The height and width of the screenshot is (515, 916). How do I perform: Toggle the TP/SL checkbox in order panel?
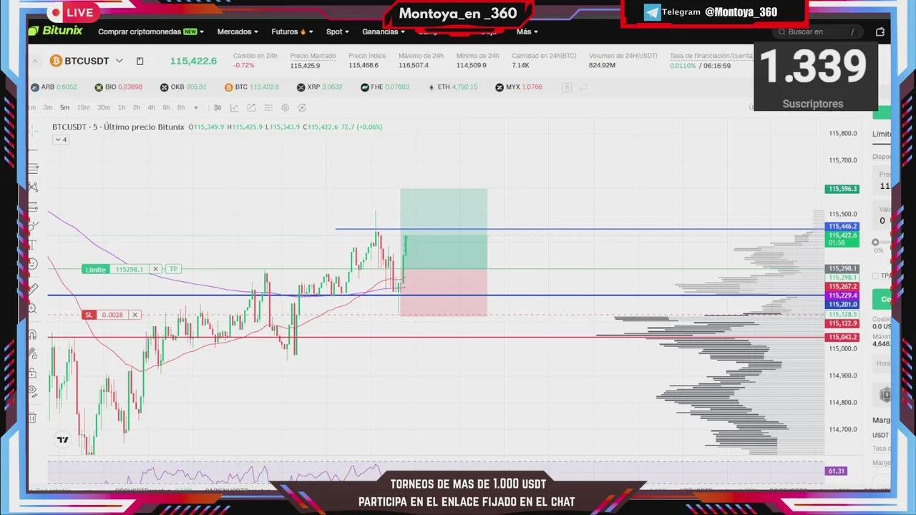(x=875, y=275)
